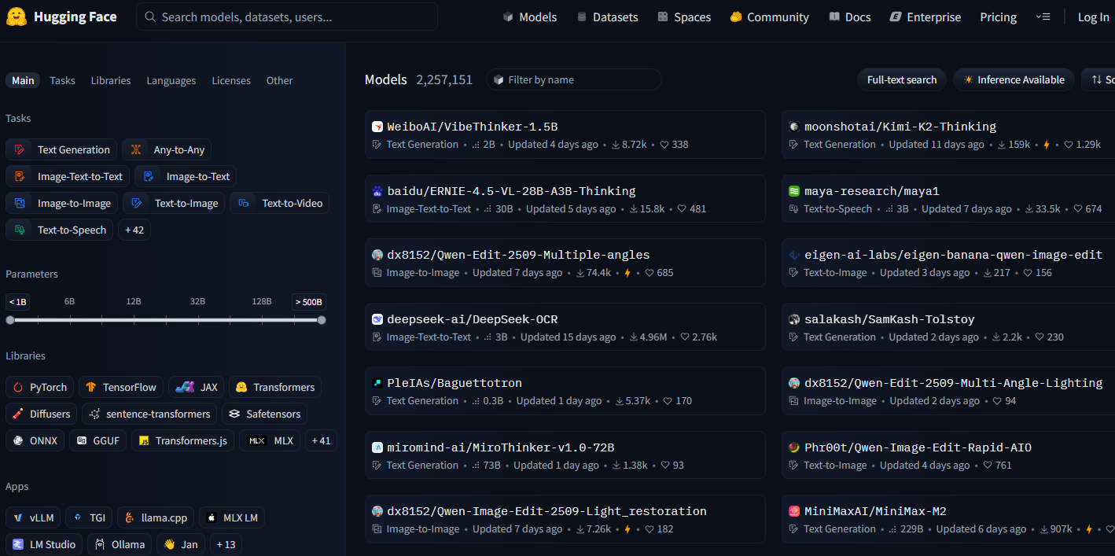Viewport: 1115px width, 556px height.
Task: Filter by MLX library
Action: [270, 440]
